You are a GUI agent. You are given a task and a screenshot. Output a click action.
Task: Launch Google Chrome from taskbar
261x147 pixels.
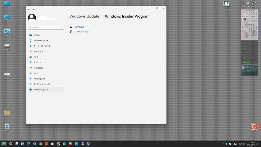(x=41, y=144)
